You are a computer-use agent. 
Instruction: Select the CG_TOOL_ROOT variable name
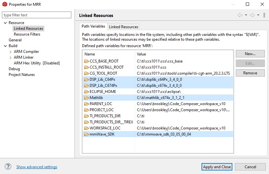click(x=103, y=73)
